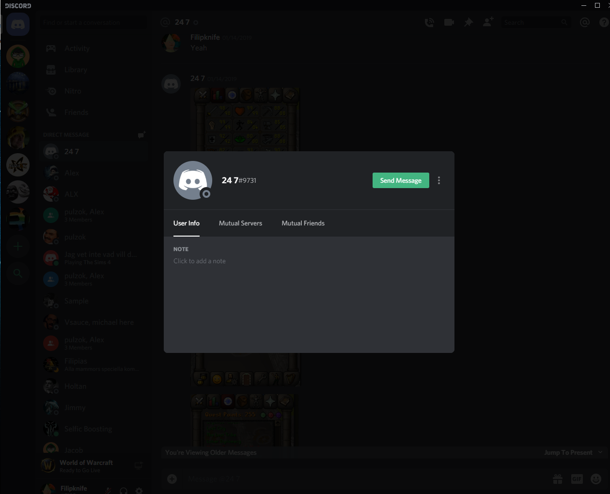Open the Filipias direct message
610x494 pixels.
click(94, 365)
